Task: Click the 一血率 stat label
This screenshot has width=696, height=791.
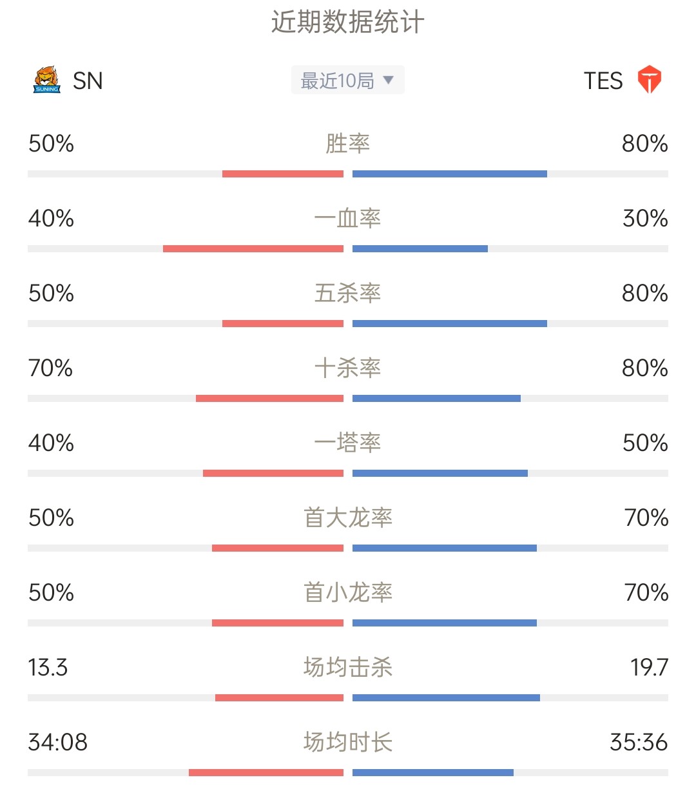Action: pyautogui.click(x=348, y=218)
